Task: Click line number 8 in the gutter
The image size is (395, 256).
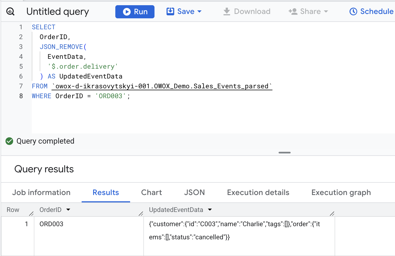Action: 21,96
